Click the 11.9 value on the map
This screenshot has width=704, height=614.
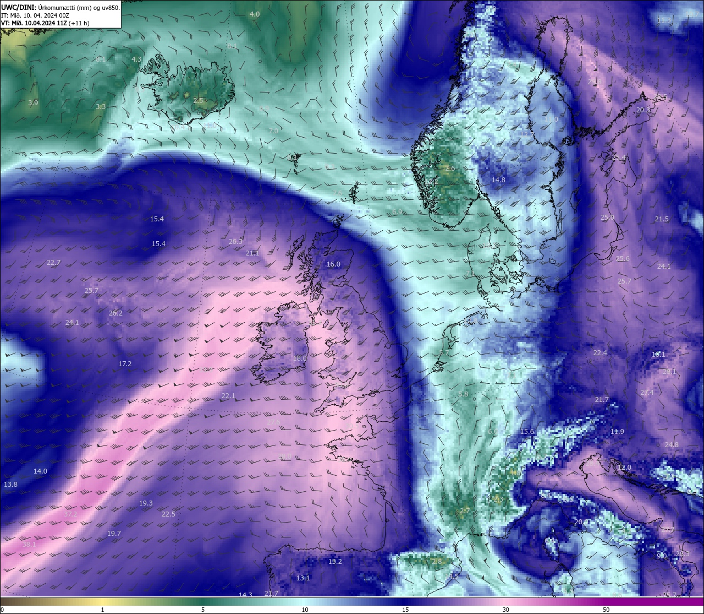point(617,432)
